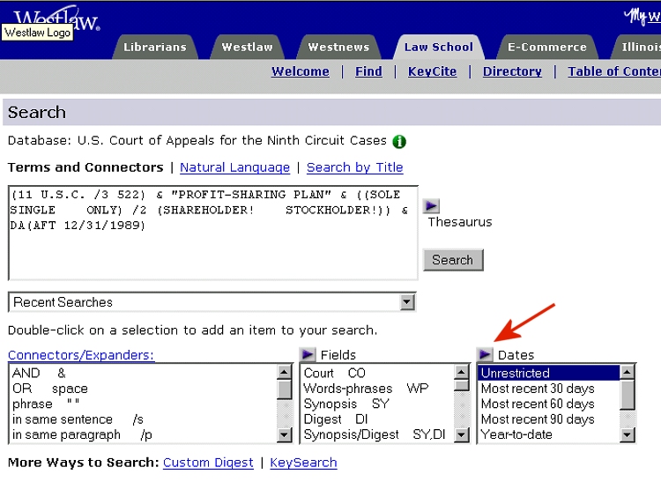
Task: Select Most recent 60 days
Action: [x=548, y=404]
